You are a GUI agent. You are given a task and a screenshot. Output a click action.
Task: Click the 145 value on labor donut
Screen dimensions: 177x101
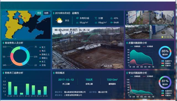(4, 65)
